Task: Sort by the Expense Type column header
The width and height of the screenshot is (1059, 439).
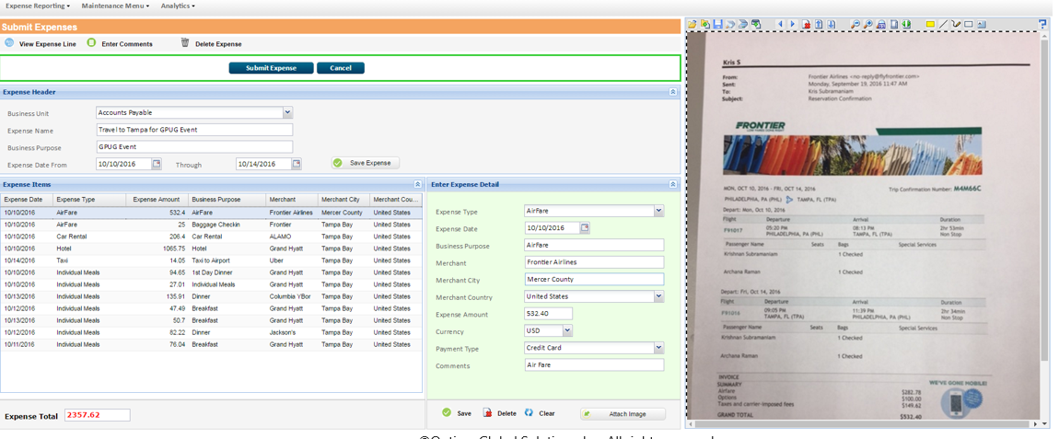Action: point(90,200)
